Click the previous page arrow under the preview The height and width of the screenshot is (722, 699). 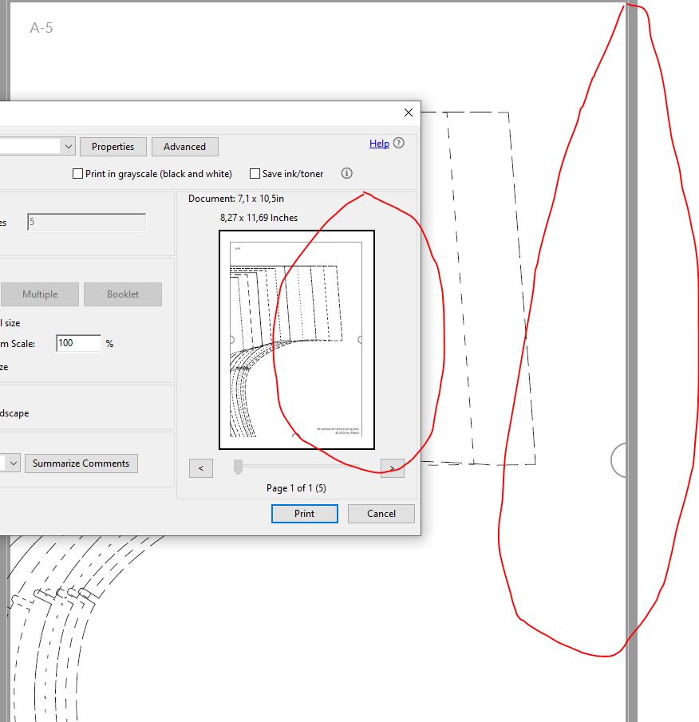[200, 468]
